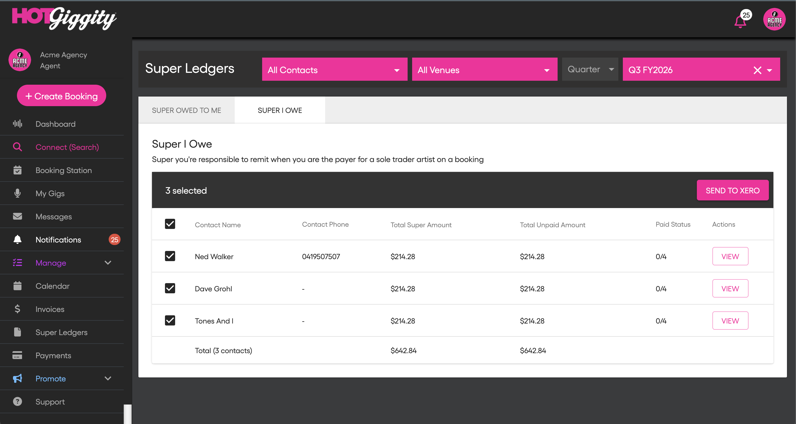Click the Dashboard waveform icon
Viewport: 796px width, 424px height.
click(17, 124)
